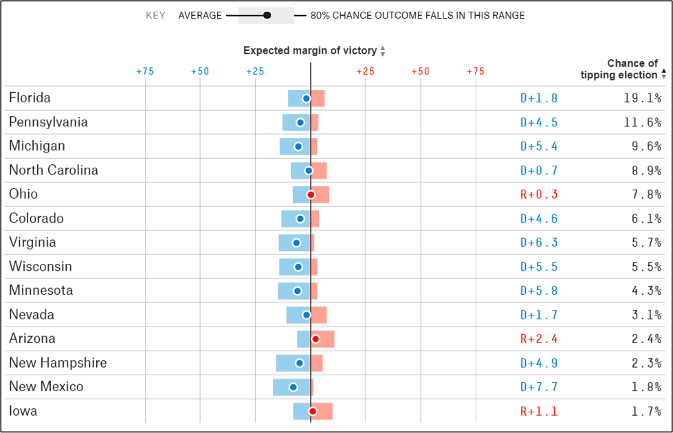Viewport: 673px width, 433px height.
Task: Select the New Hampshire state label
Action: coord(58,363)
